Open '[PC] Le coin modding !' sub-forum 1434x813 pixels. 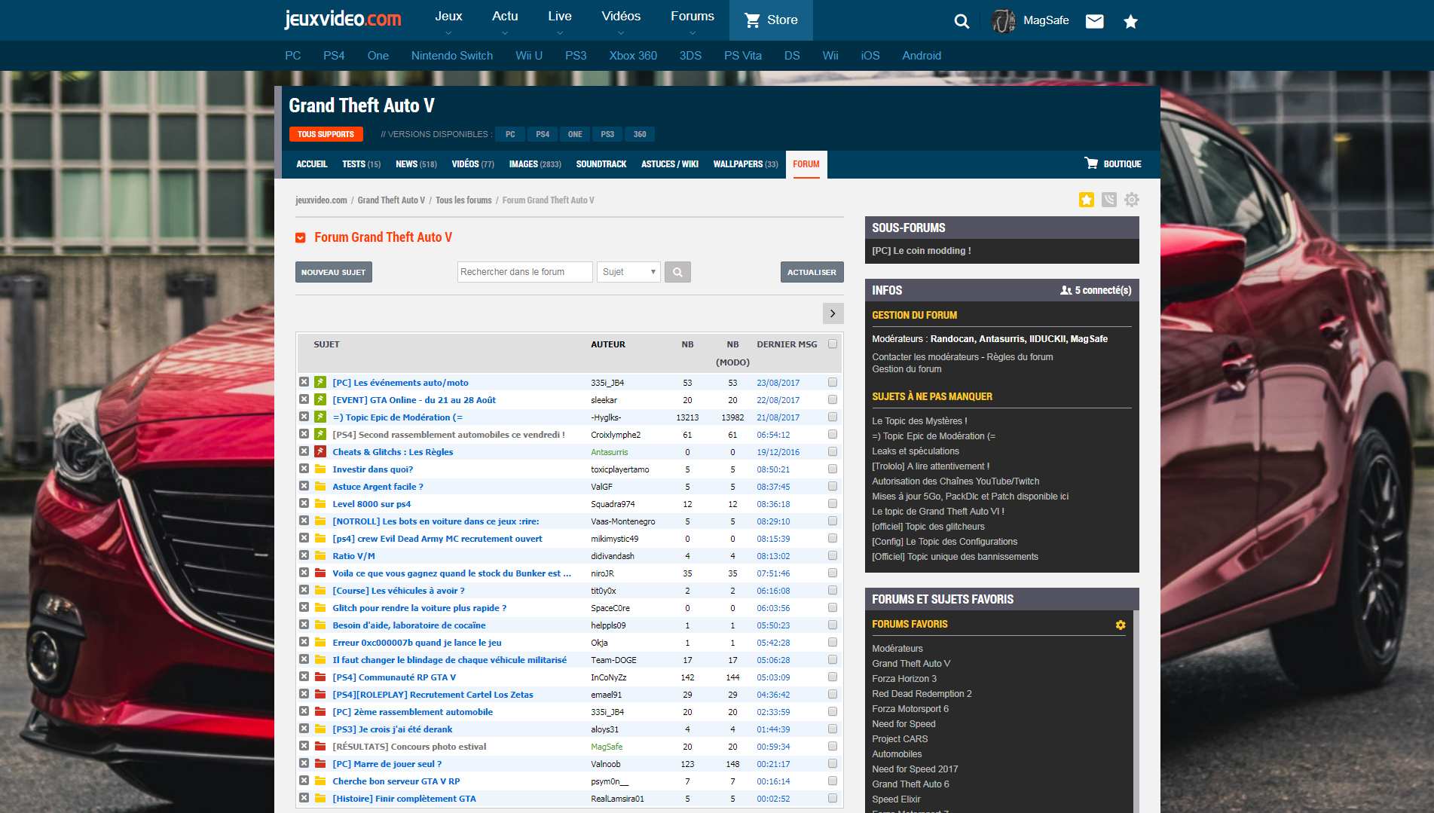[922, 251]
